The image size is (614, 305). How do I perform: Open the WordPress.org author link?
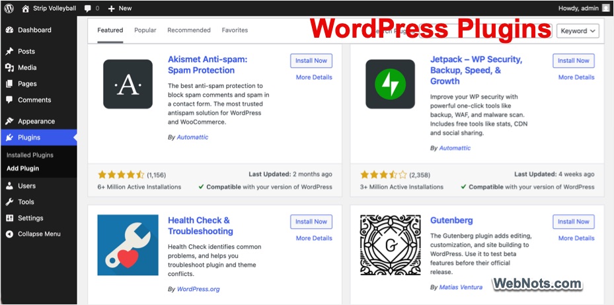[x=198, y=289]
